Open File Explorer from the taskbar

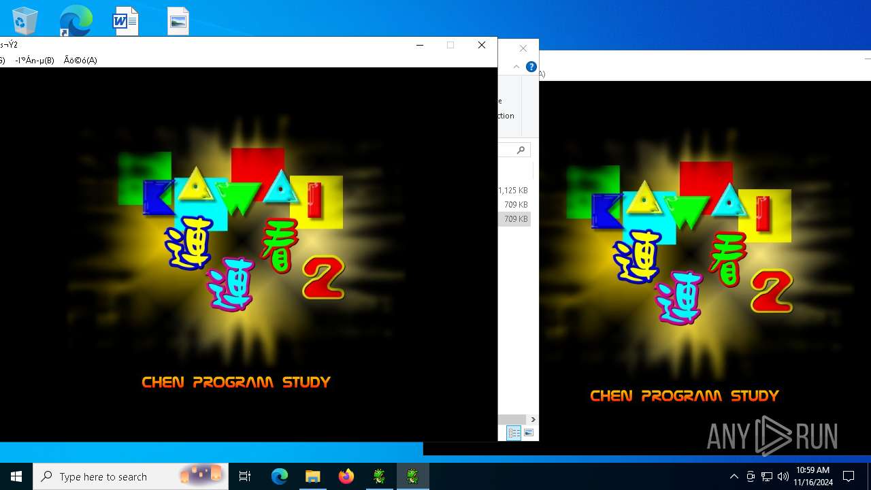coord(312,476)
